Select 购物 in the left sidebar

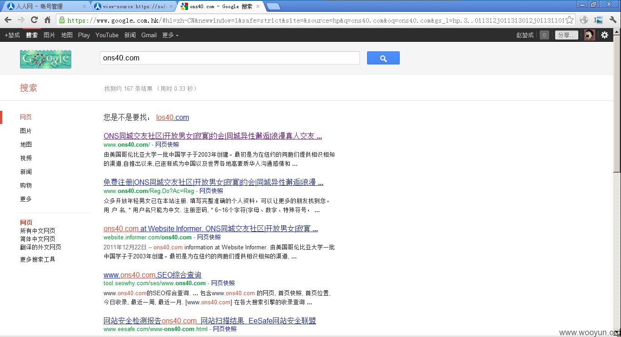26,185
